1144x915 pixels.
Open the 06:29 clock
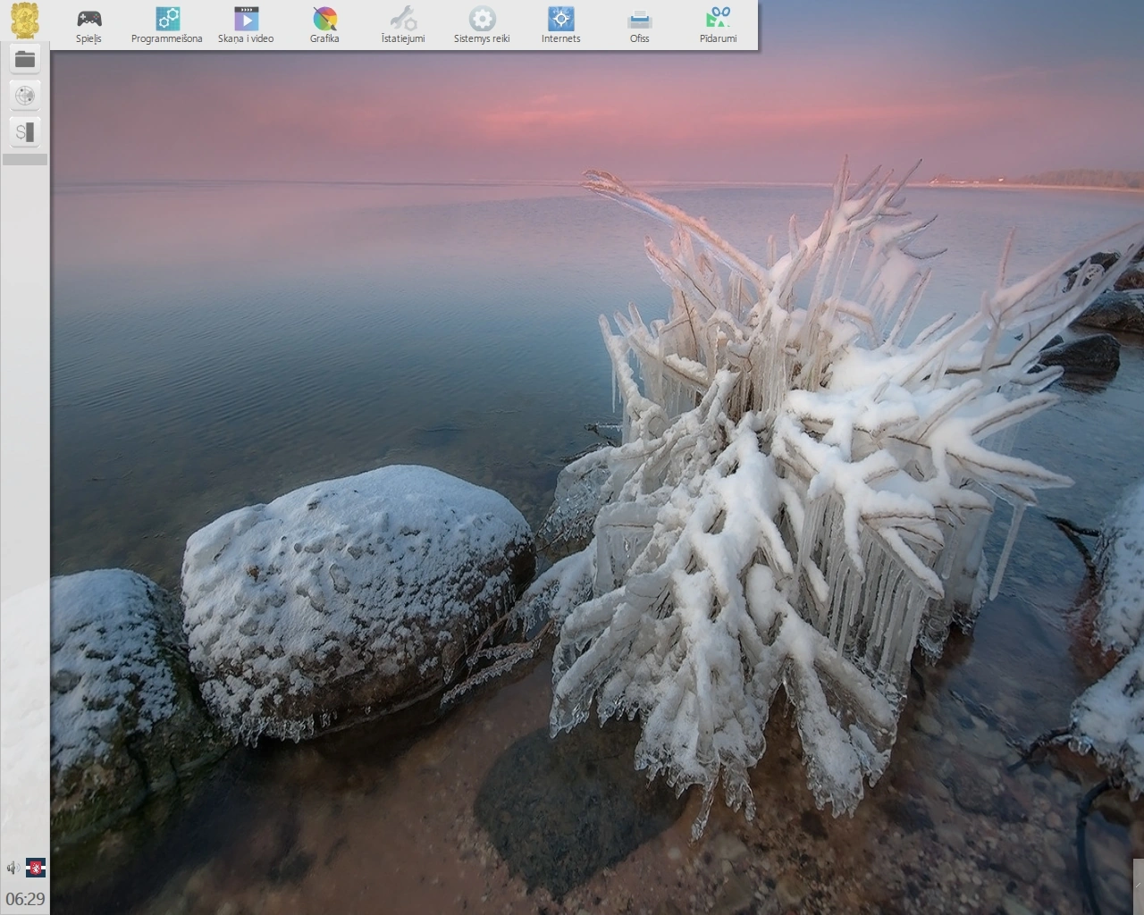point(25,899)
